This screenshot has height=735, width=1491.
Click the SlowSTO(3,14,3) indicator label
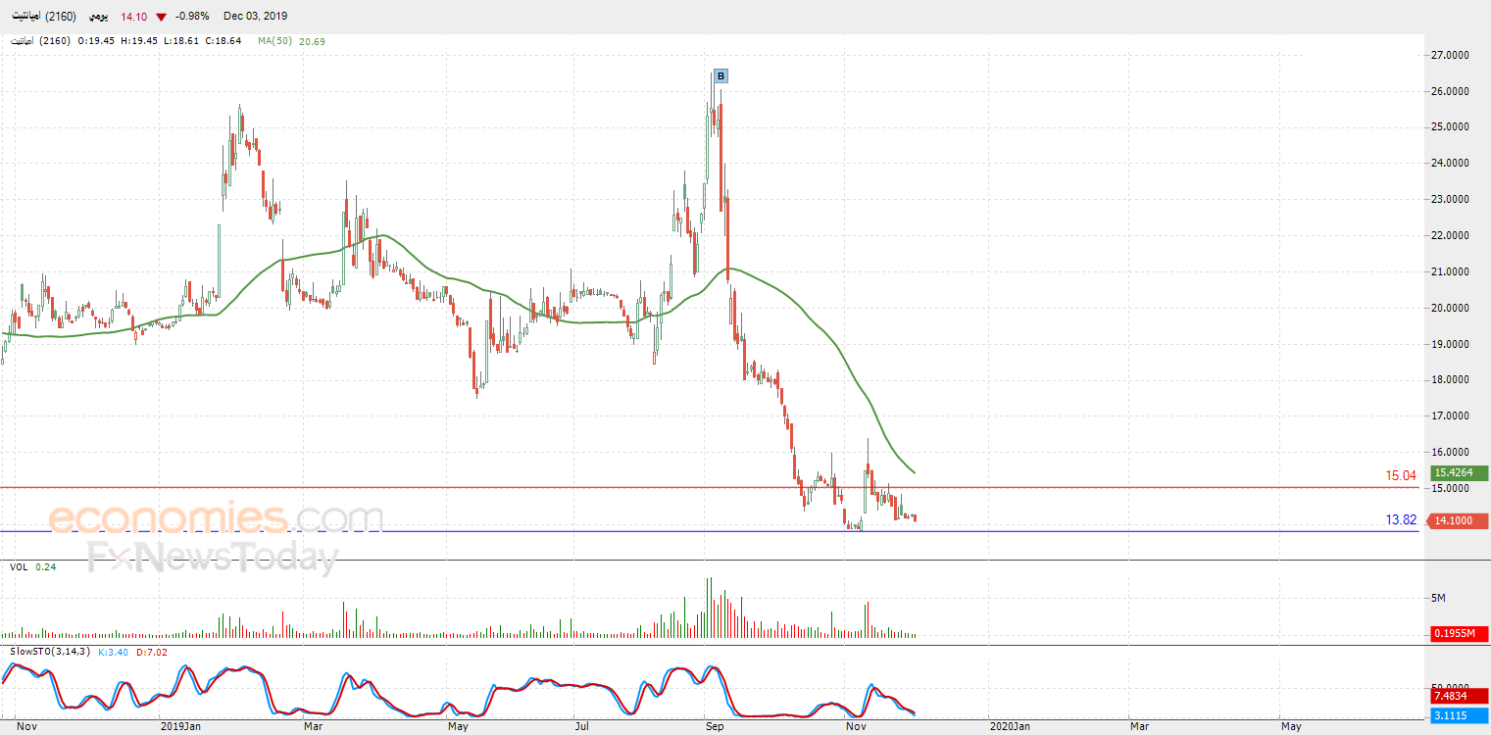pos(50,651)
